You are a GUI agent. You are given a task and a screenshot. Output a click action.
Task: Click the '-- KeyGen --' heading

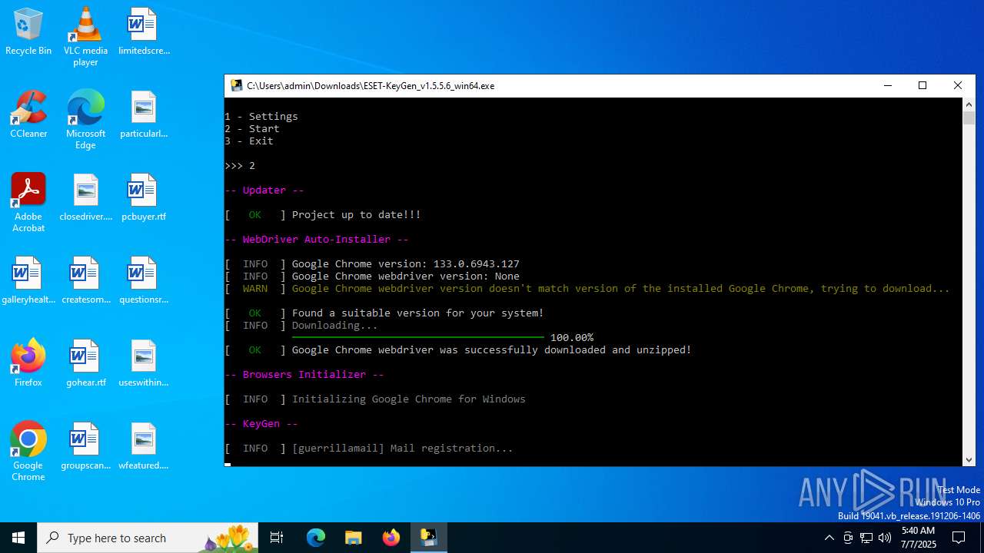coord(261,424)
